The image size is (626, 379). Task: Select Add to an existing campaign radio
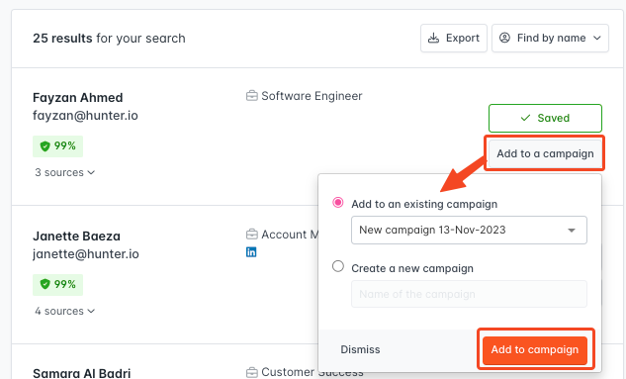(x=338, y=203)
